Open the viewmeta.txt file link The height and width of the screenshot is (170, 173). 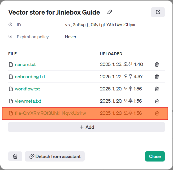(x=28, y=101)
